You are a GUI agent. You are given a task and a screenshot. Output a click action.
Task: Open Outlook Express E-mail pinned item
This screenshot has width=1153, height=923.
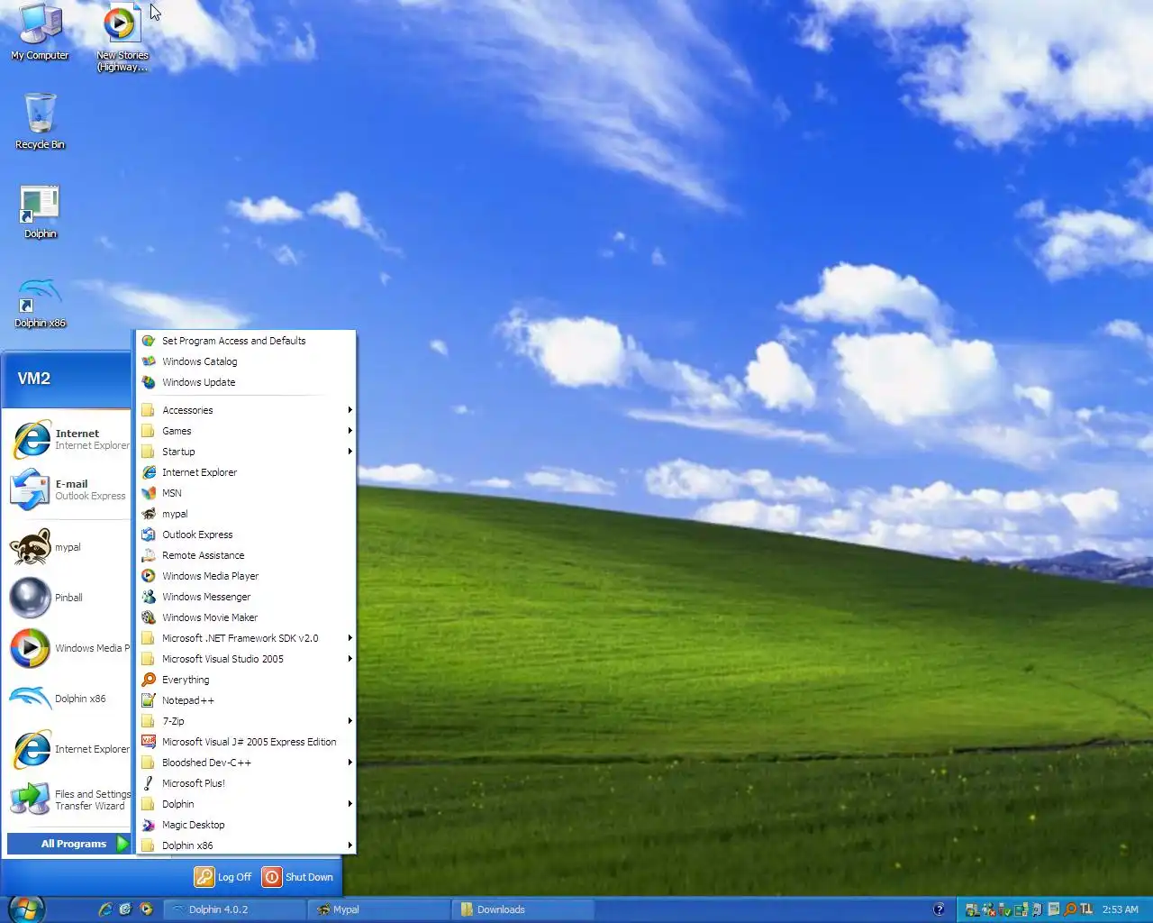point(68,489)
